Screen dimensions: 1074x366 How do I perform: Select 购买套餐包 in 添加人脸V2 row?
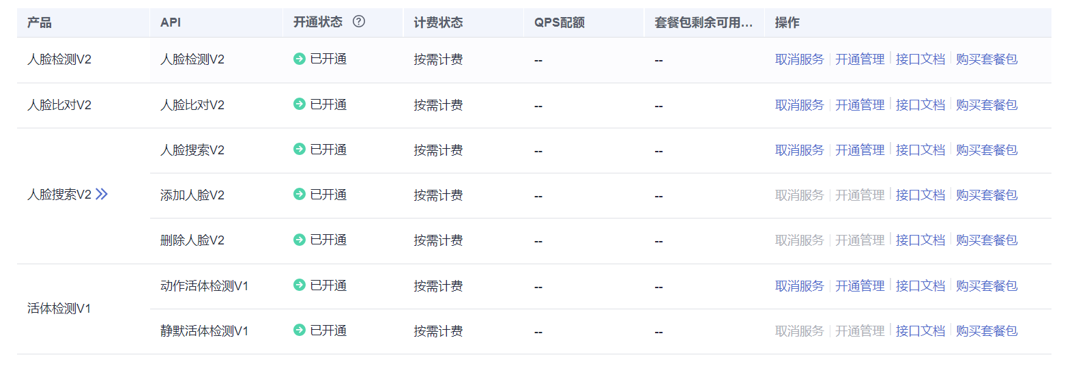987,195
